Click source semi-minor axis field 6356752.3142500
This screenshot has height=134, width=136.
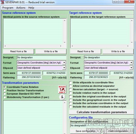[x=55, y=73]
